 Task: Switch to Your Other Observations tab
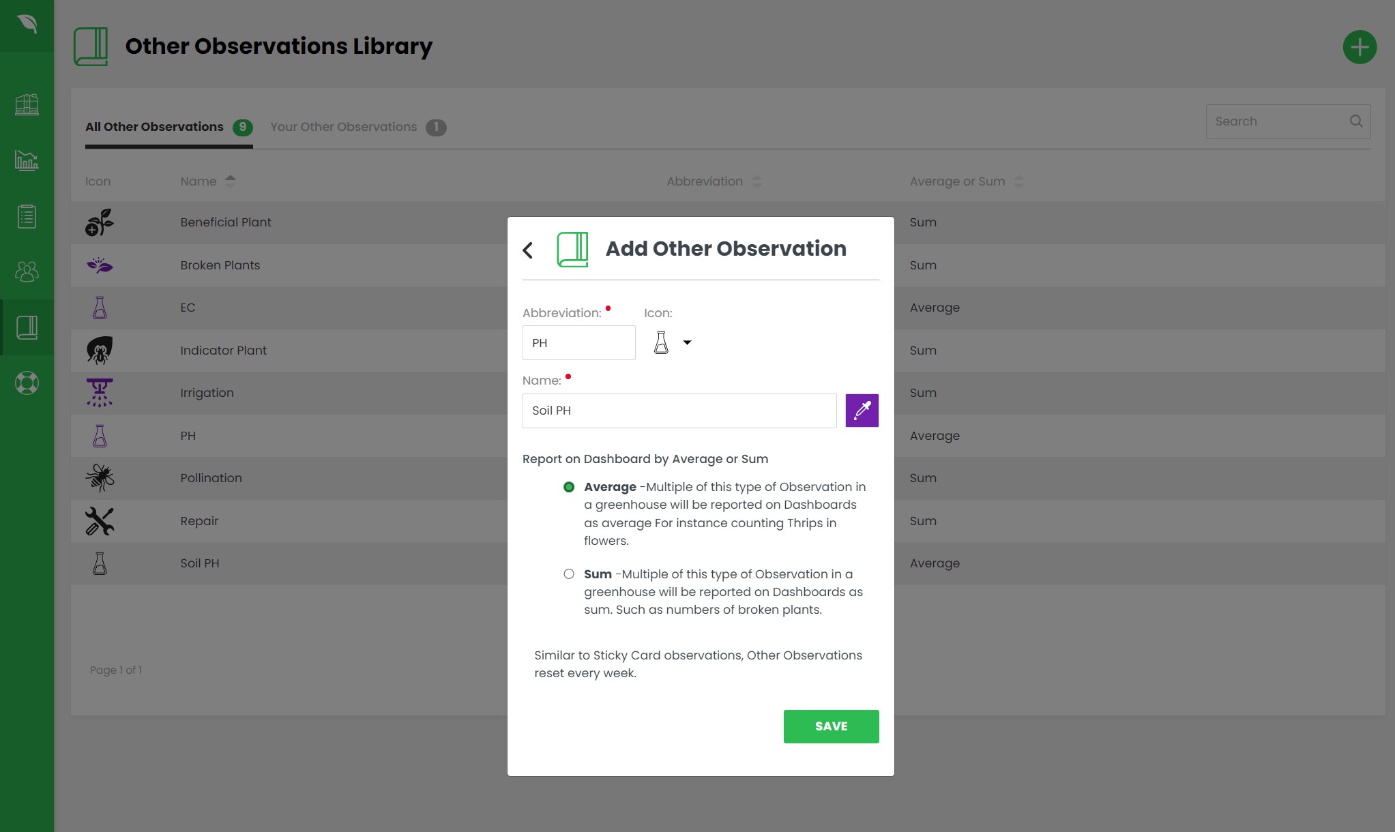344,127
